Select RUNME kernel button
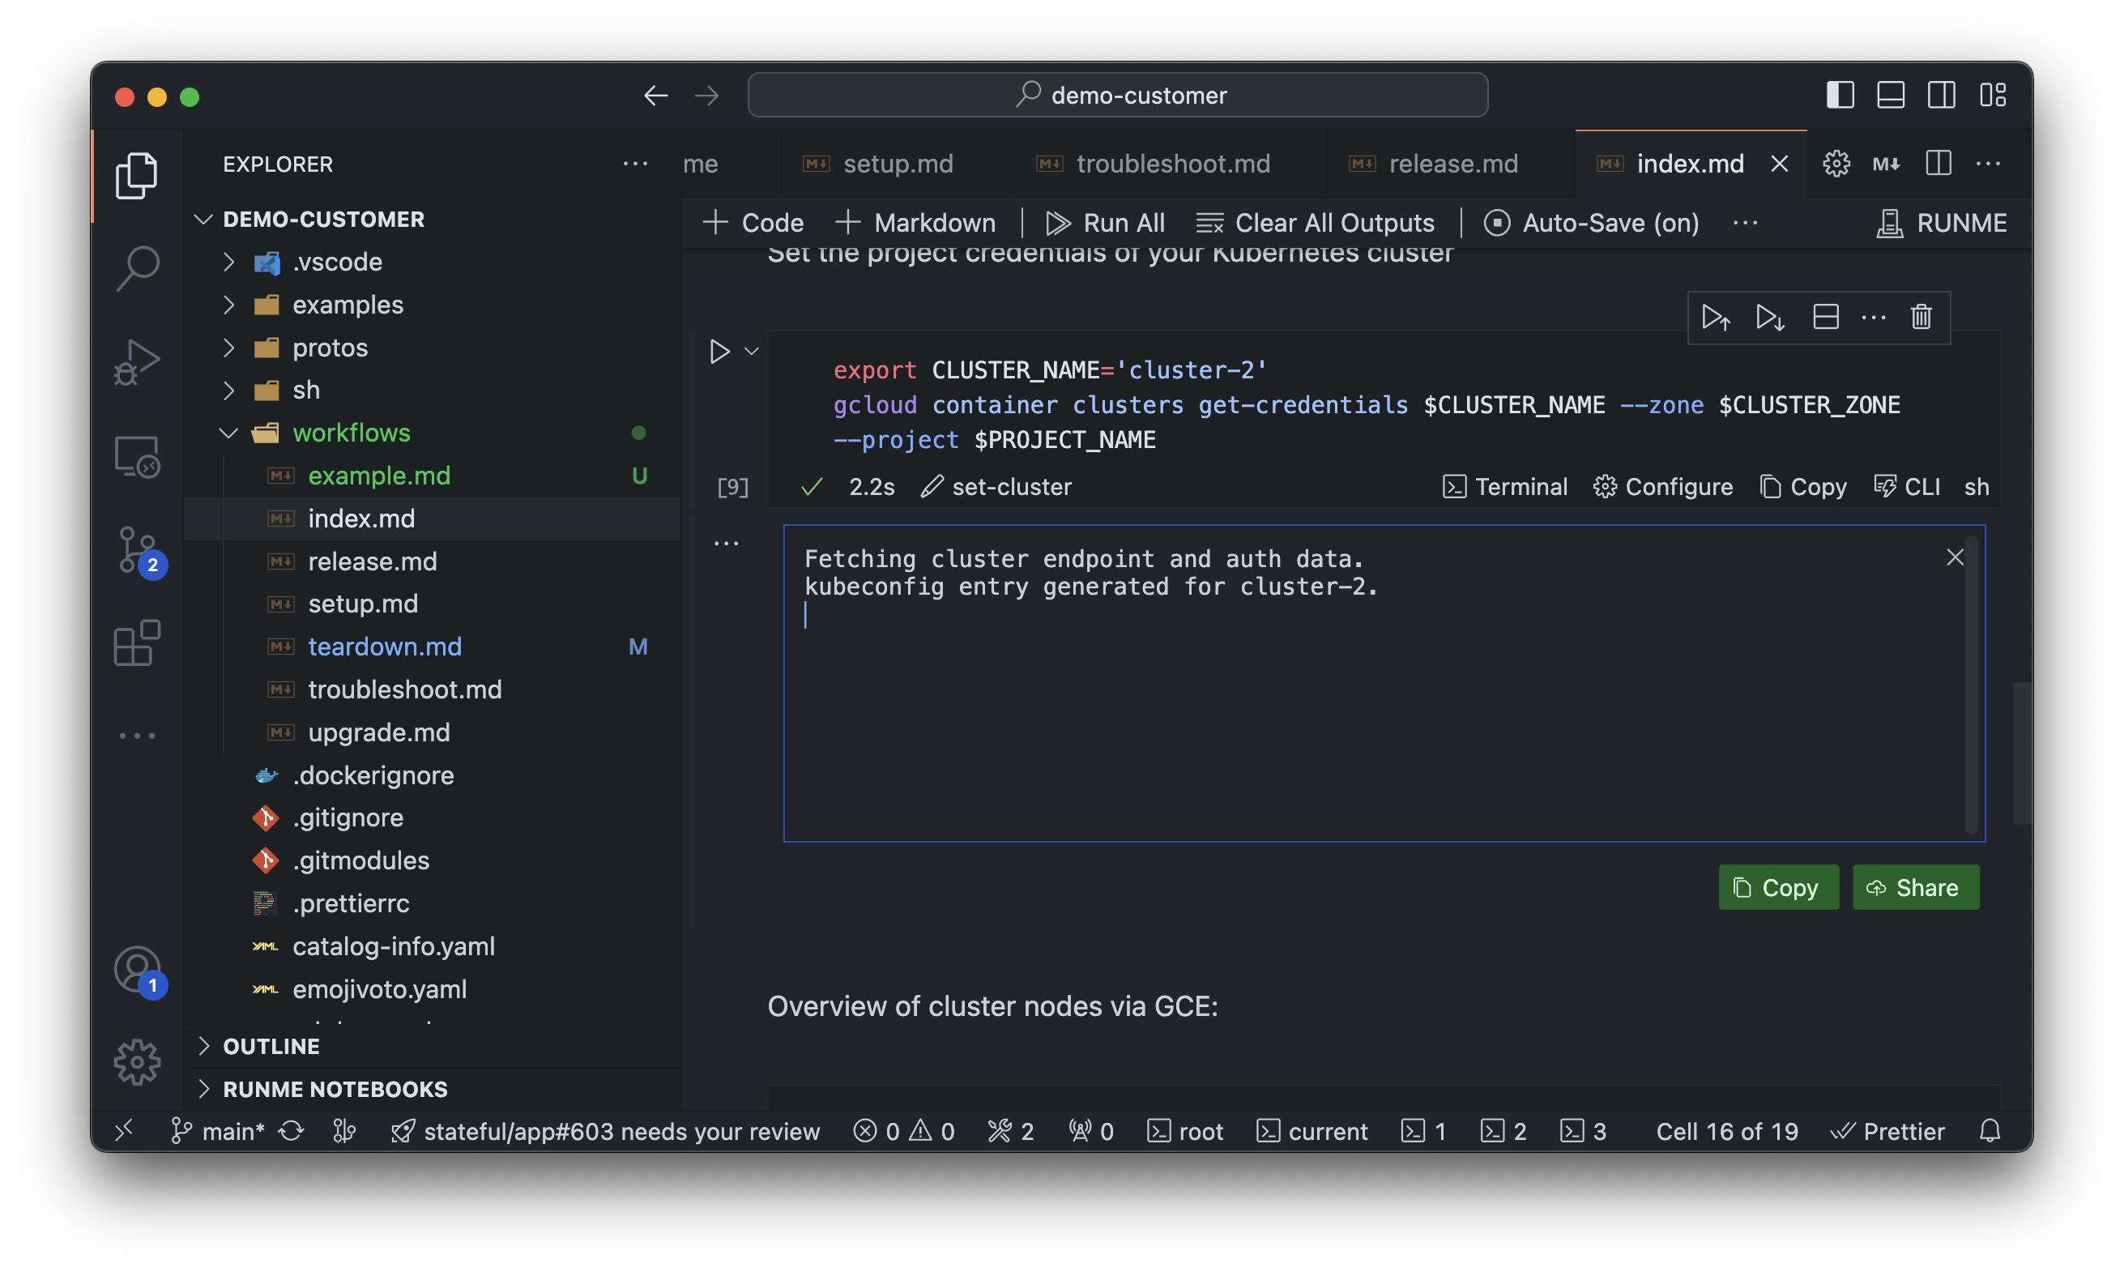This screenshot has width=2124, height=1272. (1942, 223)
